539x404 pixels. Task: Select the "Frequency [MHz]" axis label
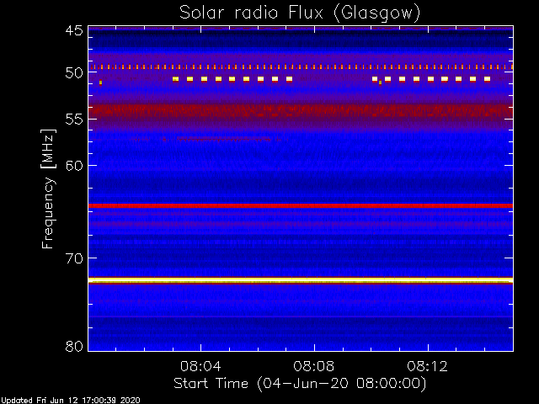(x=48, y=189)
